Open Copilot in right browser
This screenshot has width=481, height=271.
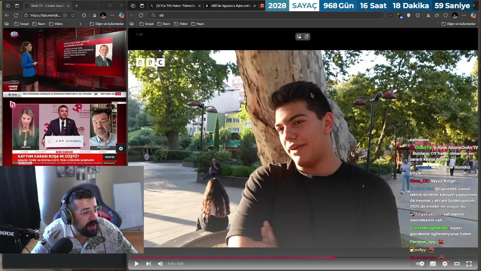[473, 15]
